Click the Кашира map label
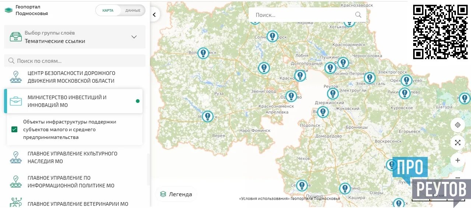The width and height of the screenshot is (471, 208). click(x=356, y=198)
